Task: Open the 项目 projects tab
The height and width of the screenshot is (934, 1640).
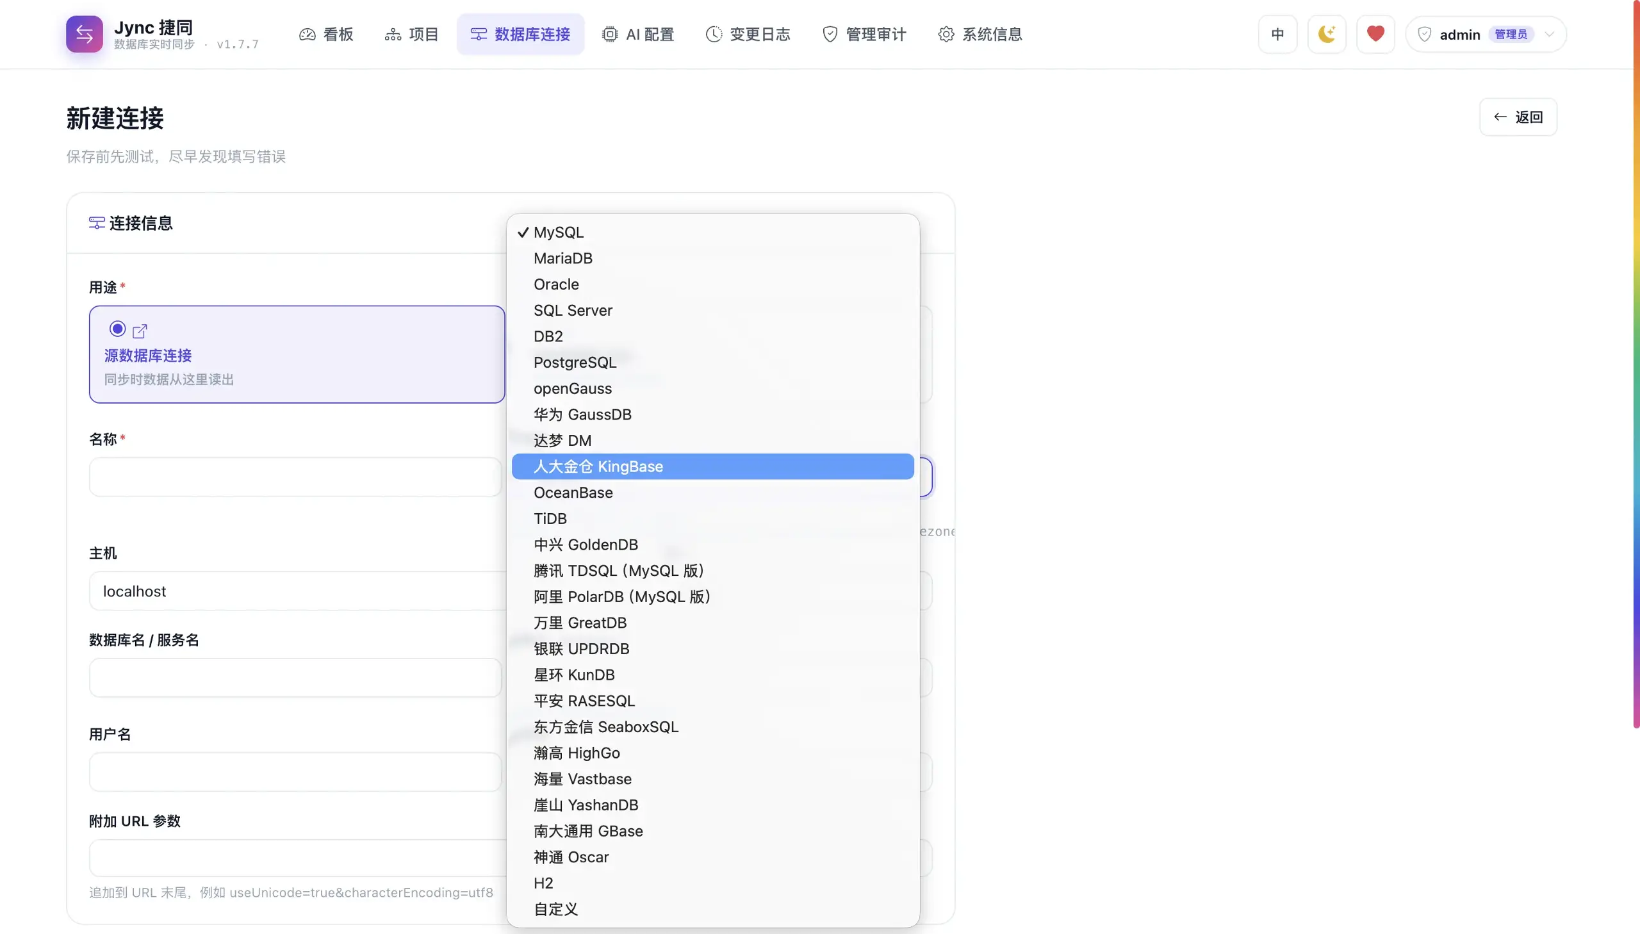Action: tap(412, 34)
